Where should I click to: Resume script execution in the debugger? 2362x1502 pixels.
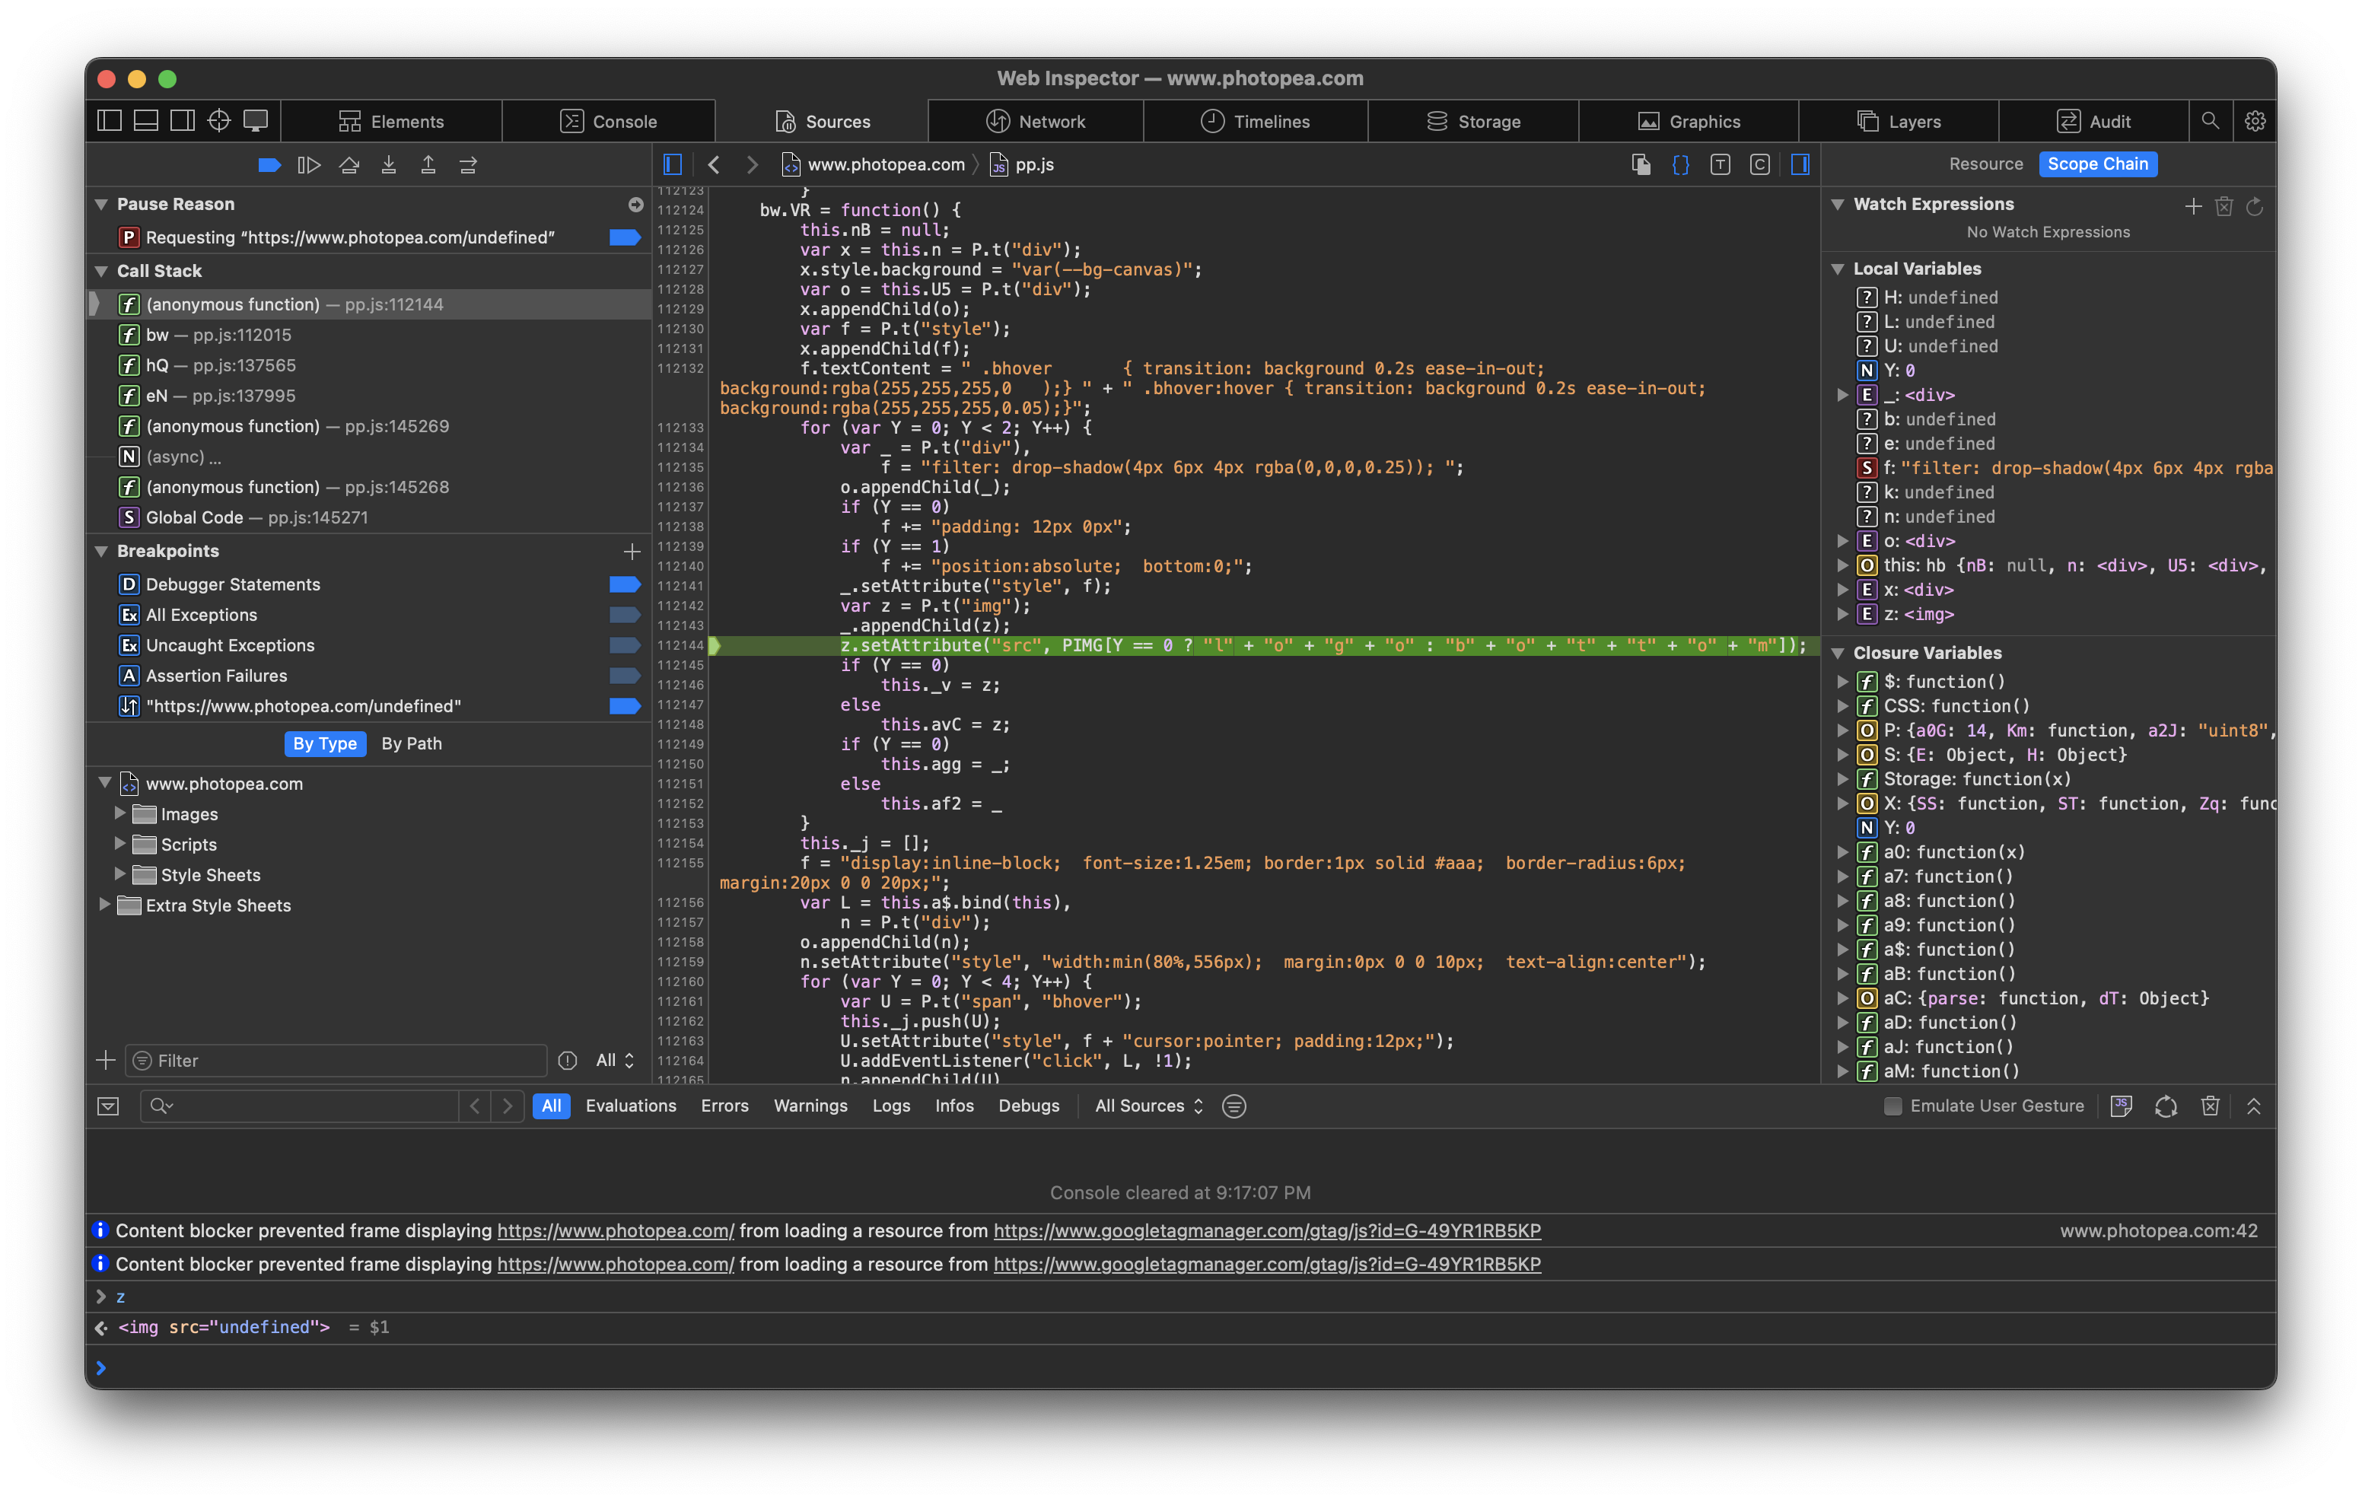(269, 165)
